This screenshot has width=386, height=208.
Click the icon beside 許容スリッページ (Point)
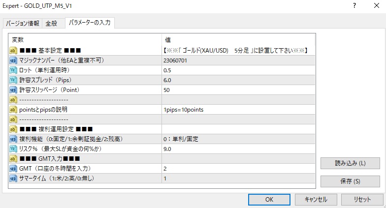(x=13, y=90)
